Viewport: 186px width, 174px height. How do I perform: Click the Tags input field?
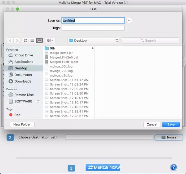coord(93,28)
